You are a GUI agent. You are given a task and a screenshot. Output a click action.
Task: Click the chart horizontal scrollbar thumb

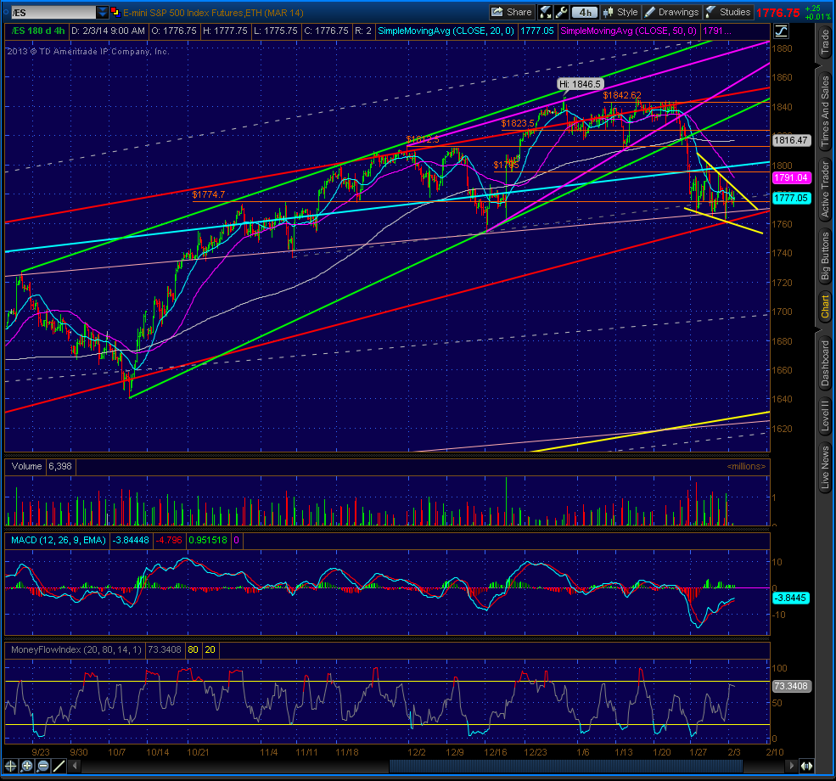[x=566, y=766]
